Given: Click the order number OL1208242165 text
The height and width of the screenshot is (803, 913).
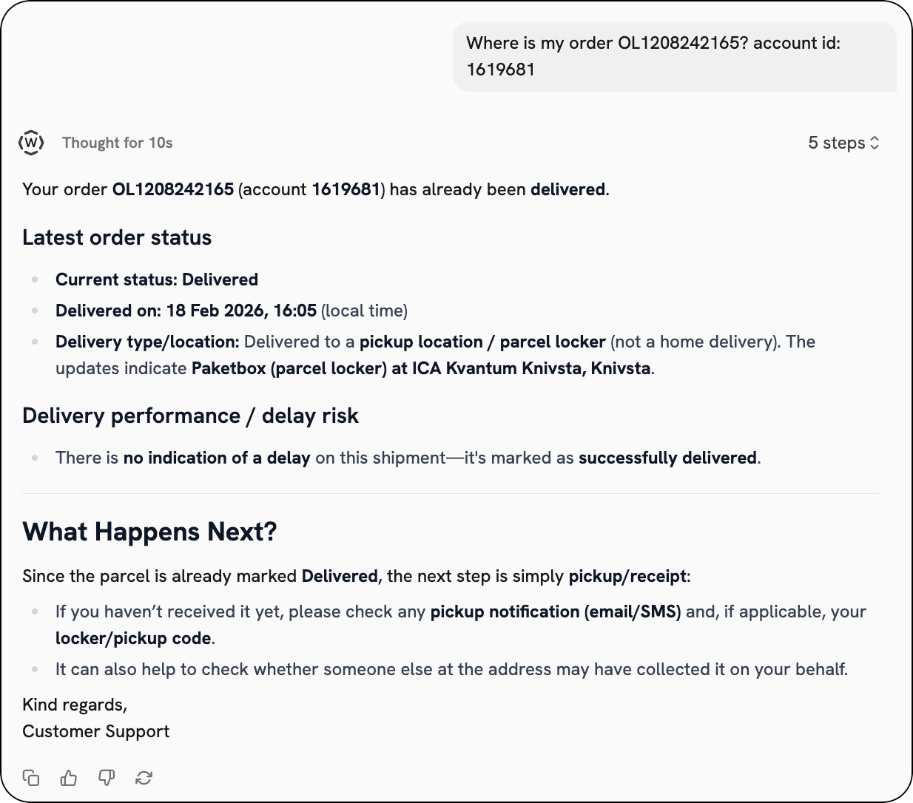Looking at the screenshot, I should pyautogui.click(x=171, y=189).
